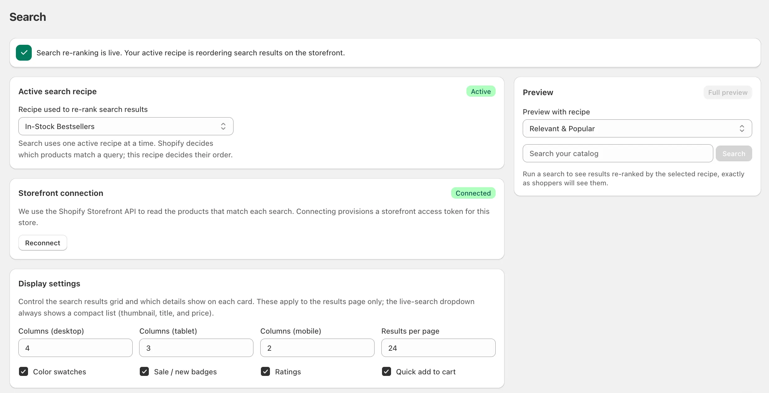Click the Columns (mobile) input field

[x=317, y=348]
